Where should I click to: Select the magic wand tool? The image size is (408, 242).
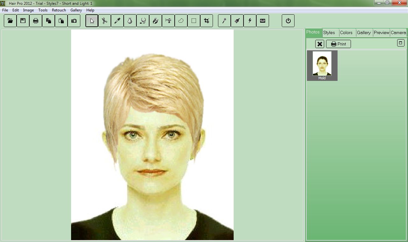tap(224, 21)
